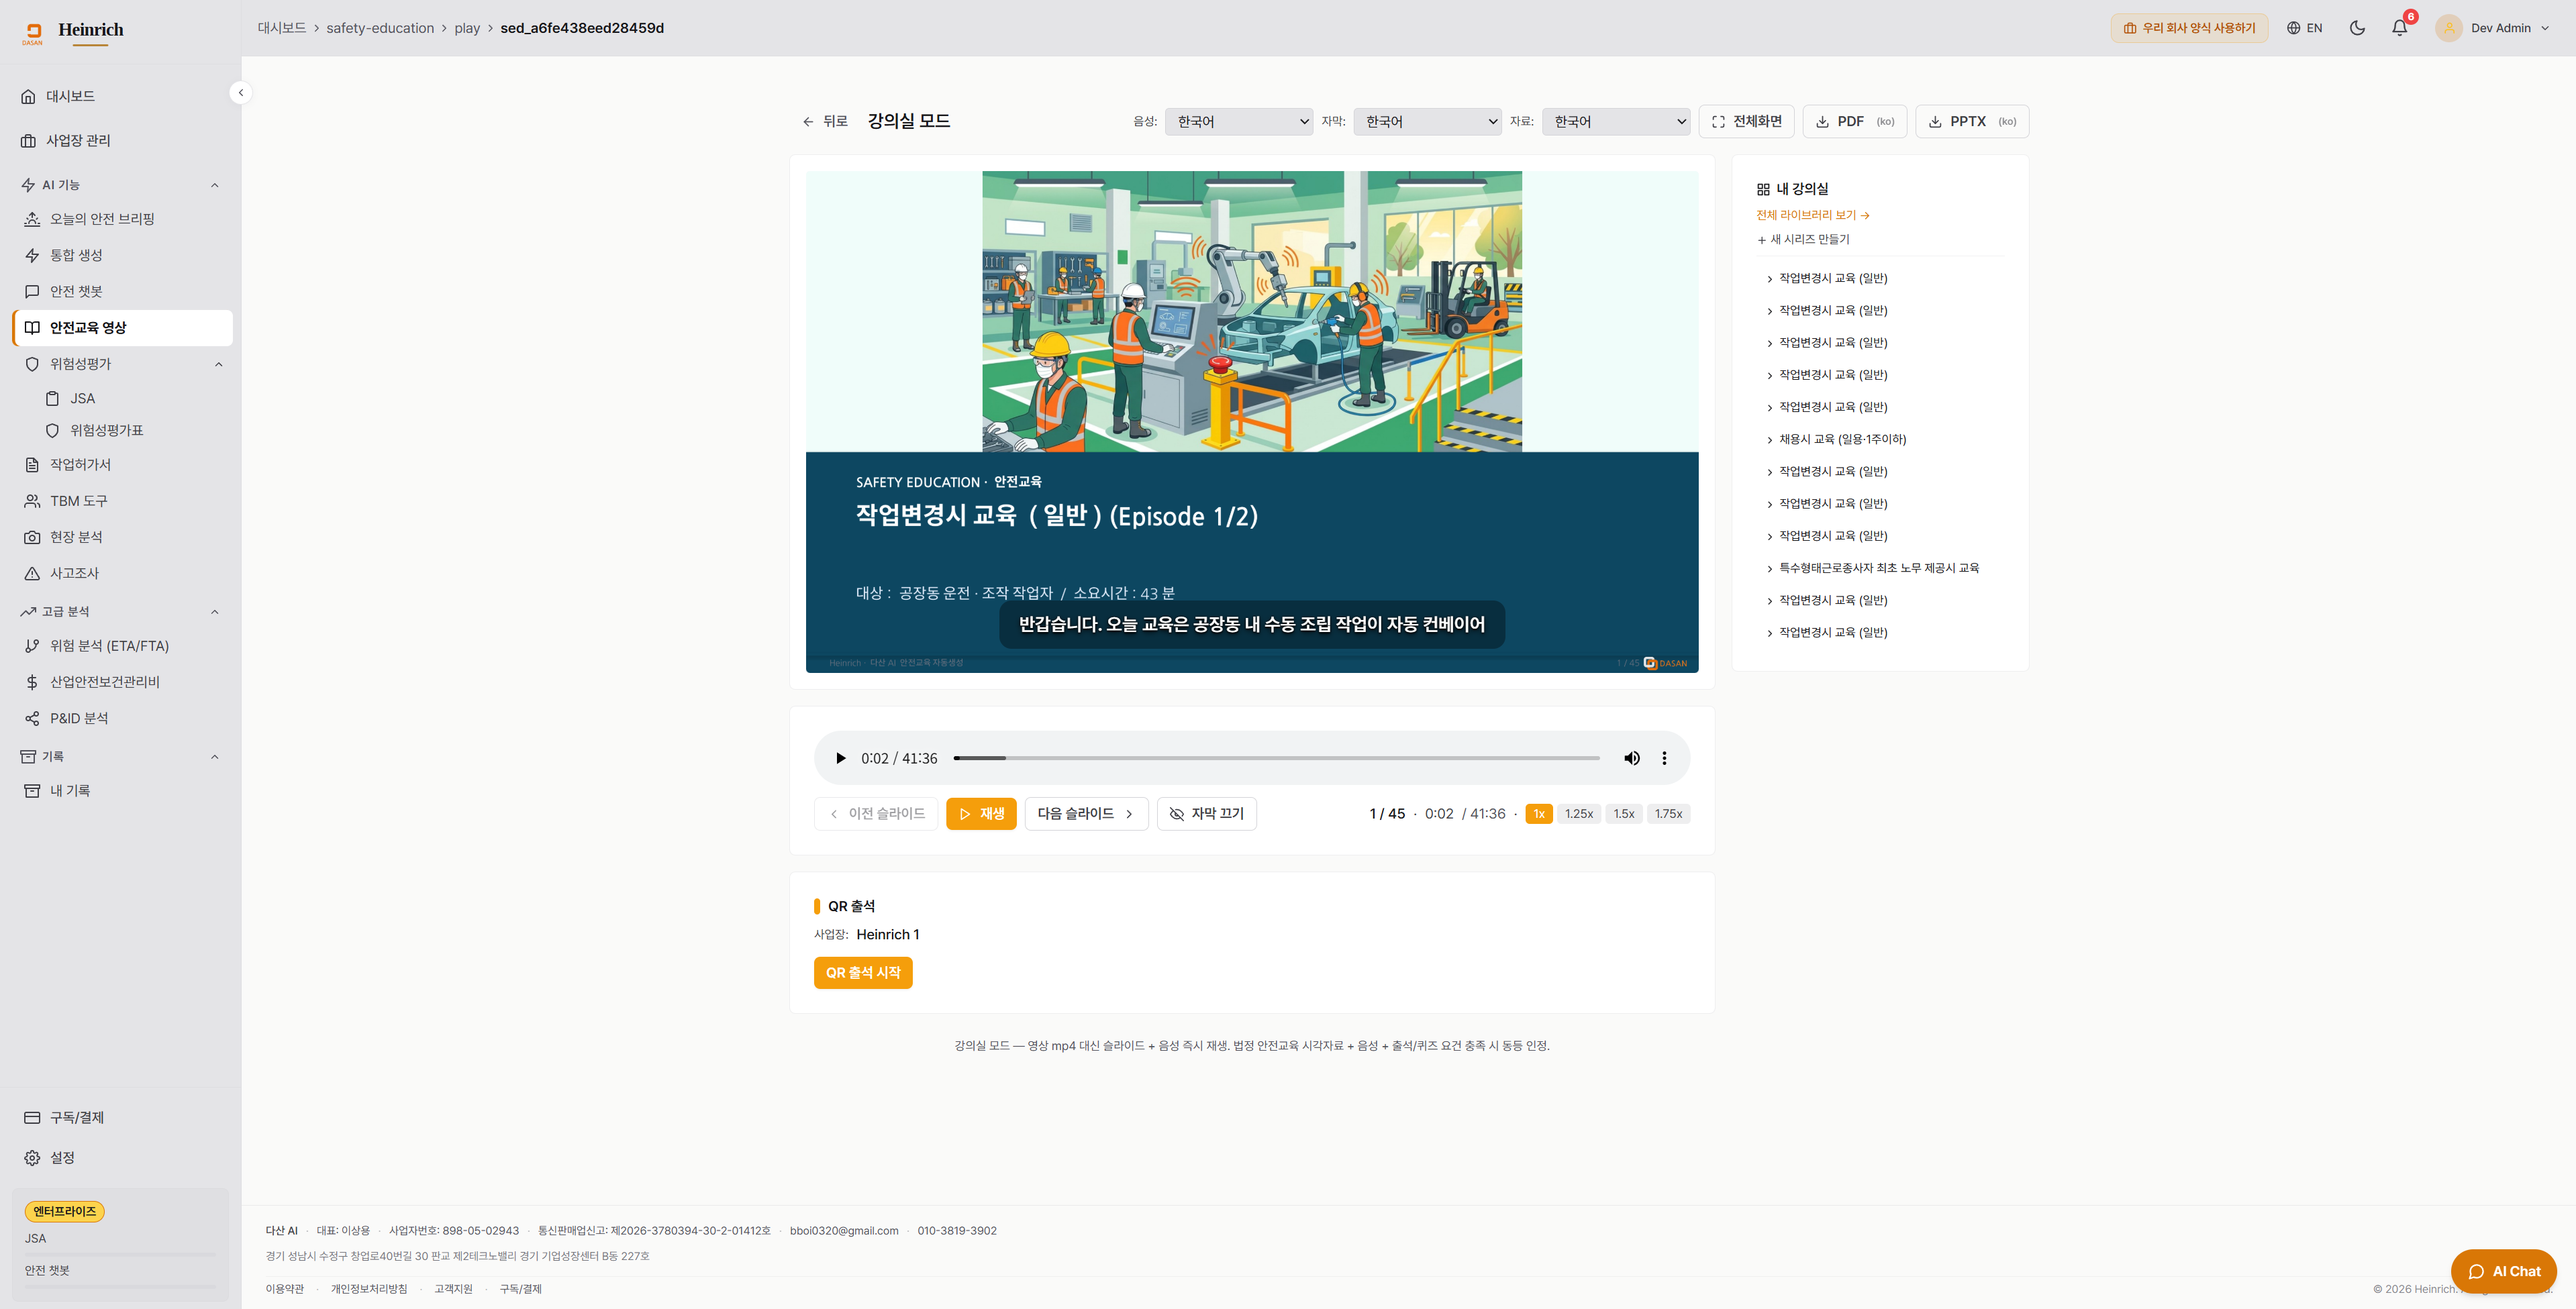Select 1.75x playback speed
This screenshot has height=1309, width=2576.
pos(1668,814)
